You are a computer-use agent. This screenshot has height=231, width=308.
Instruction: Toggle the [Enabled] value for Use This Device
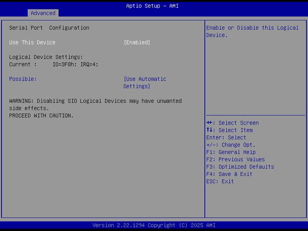point(137,42)
